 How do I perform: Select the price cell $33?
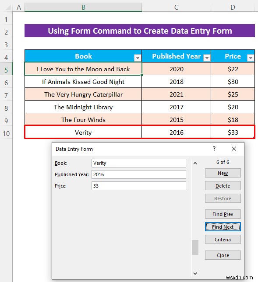pyautogui.click(x=233, y=132)
